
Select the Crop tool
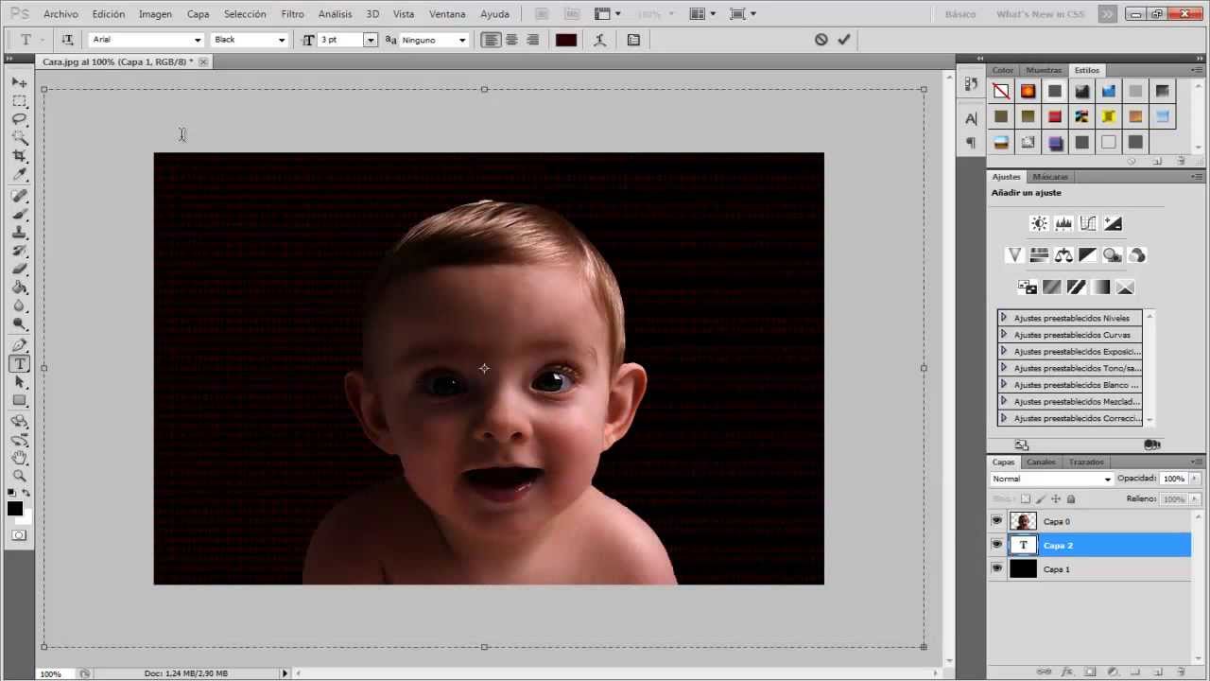[x=19, y=156]
